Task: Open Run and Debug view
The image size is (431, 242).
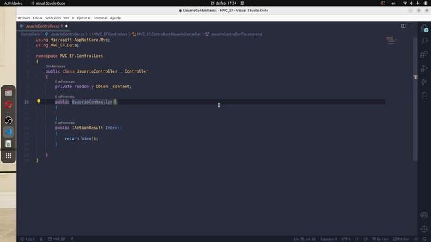Action: click(x=424, y=68)
